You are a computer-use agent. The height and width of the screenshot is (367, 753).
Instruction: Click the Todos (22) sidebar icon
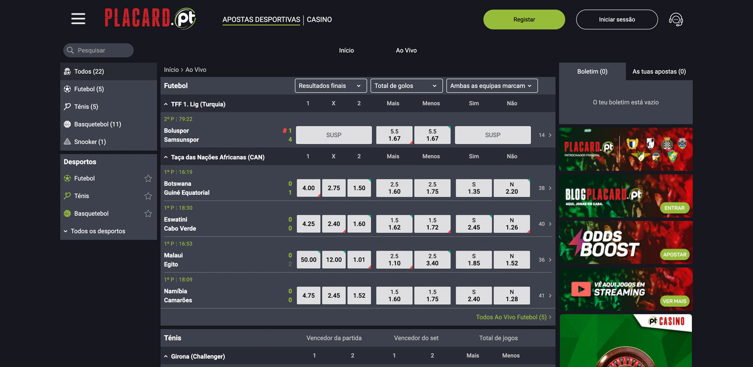coord(68,72)
